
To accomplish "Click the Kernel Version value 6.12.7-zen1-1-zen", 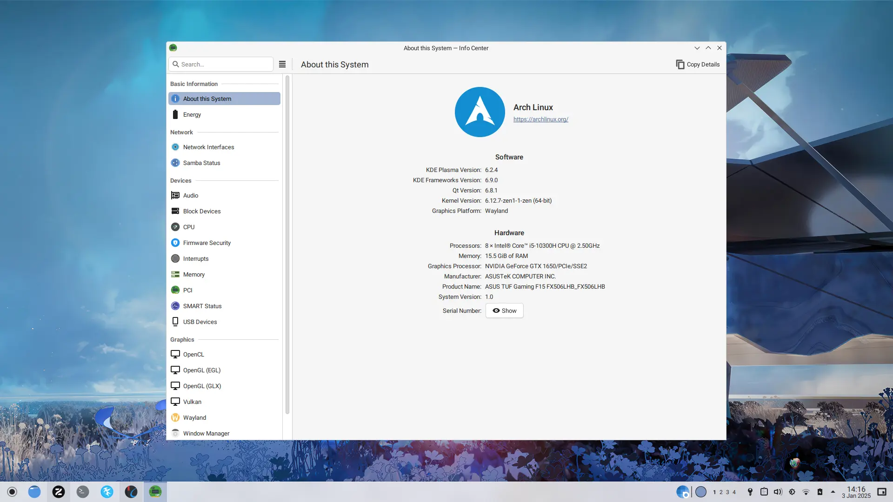I will click(x=519, y=201).
